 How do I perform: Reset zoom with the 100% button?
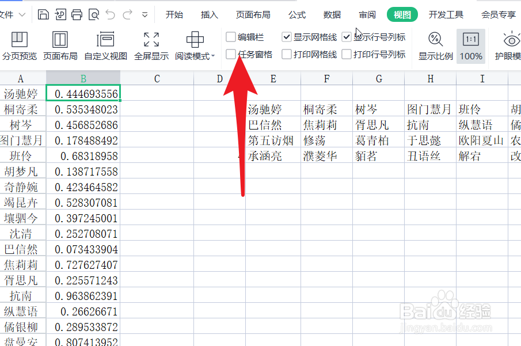click(x=471, y=46)
